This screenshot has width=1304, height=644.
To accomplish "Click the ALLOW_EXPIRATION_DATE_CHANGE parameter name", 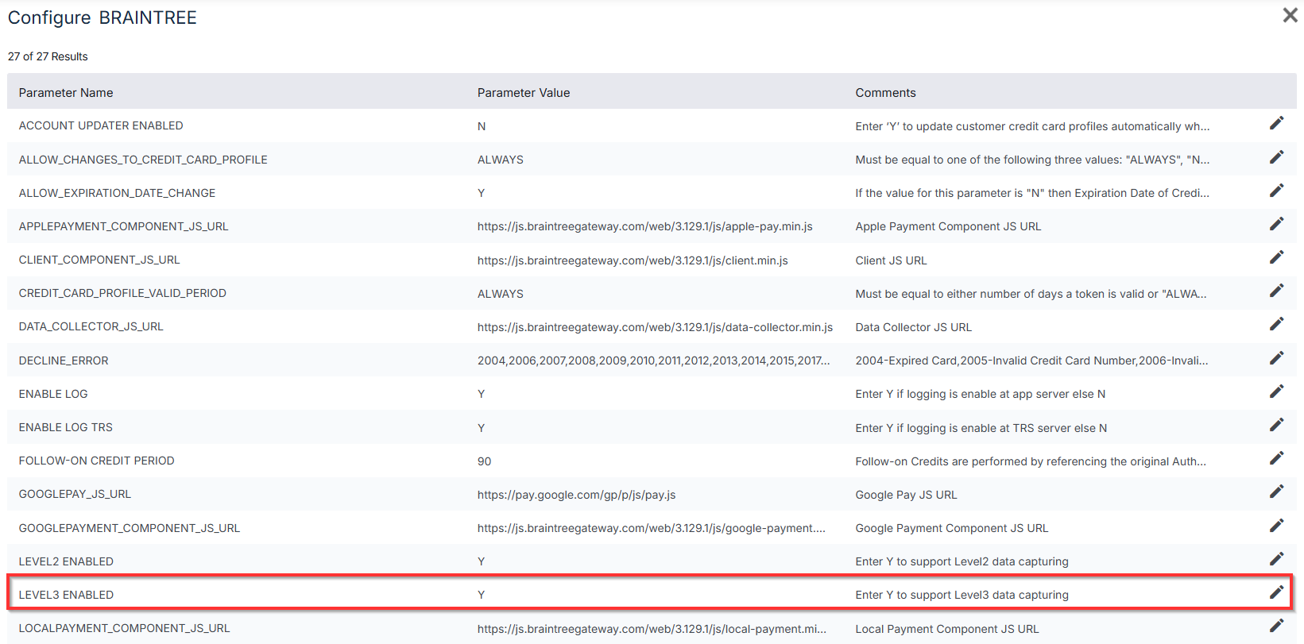I will 117,193.
